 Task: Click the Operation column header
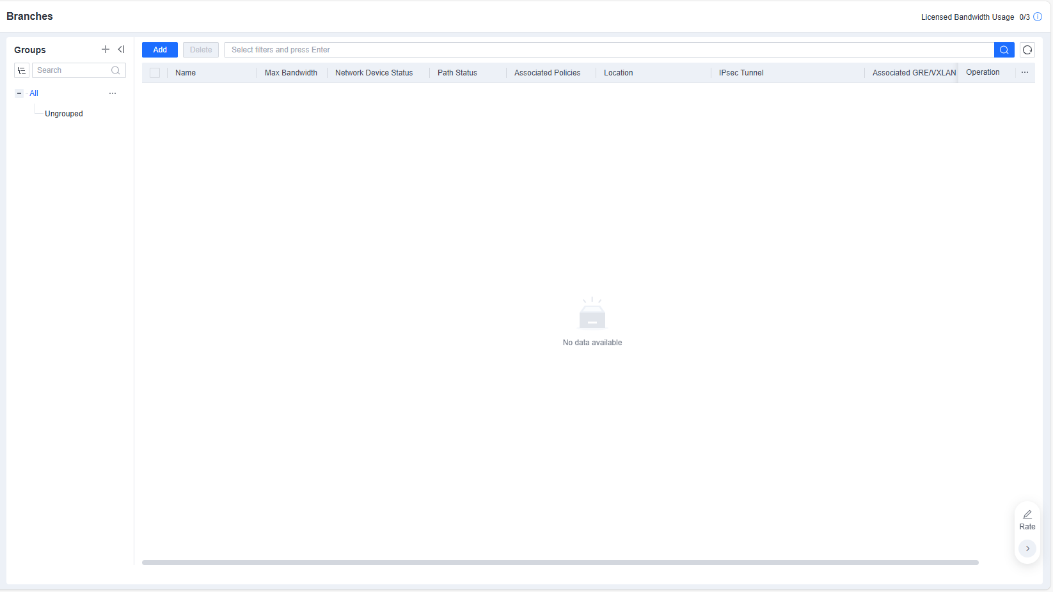pos(983,72)
